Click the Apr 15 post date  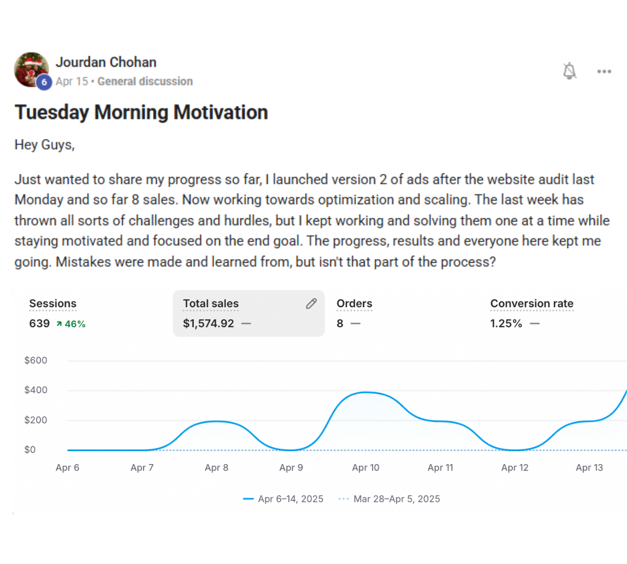72,81
